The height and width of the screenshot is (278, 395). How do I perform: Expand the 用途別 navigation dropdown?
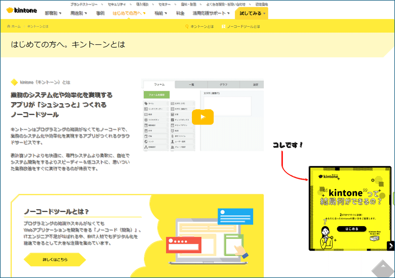[79, 13]
